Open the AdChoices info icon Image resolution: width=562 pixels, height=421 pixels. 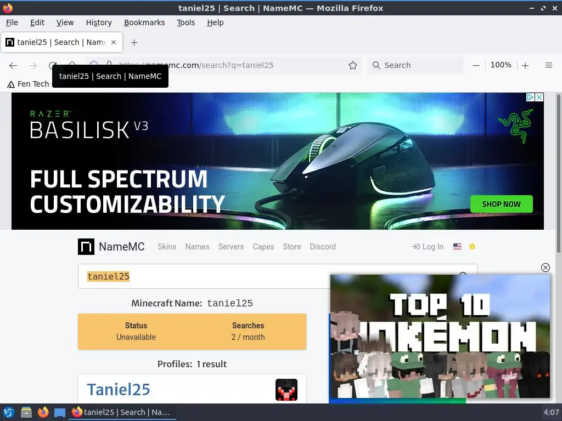pos(531,97)
